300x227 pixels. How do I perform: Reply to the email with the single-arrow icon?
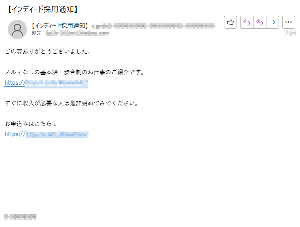(247, 22)
